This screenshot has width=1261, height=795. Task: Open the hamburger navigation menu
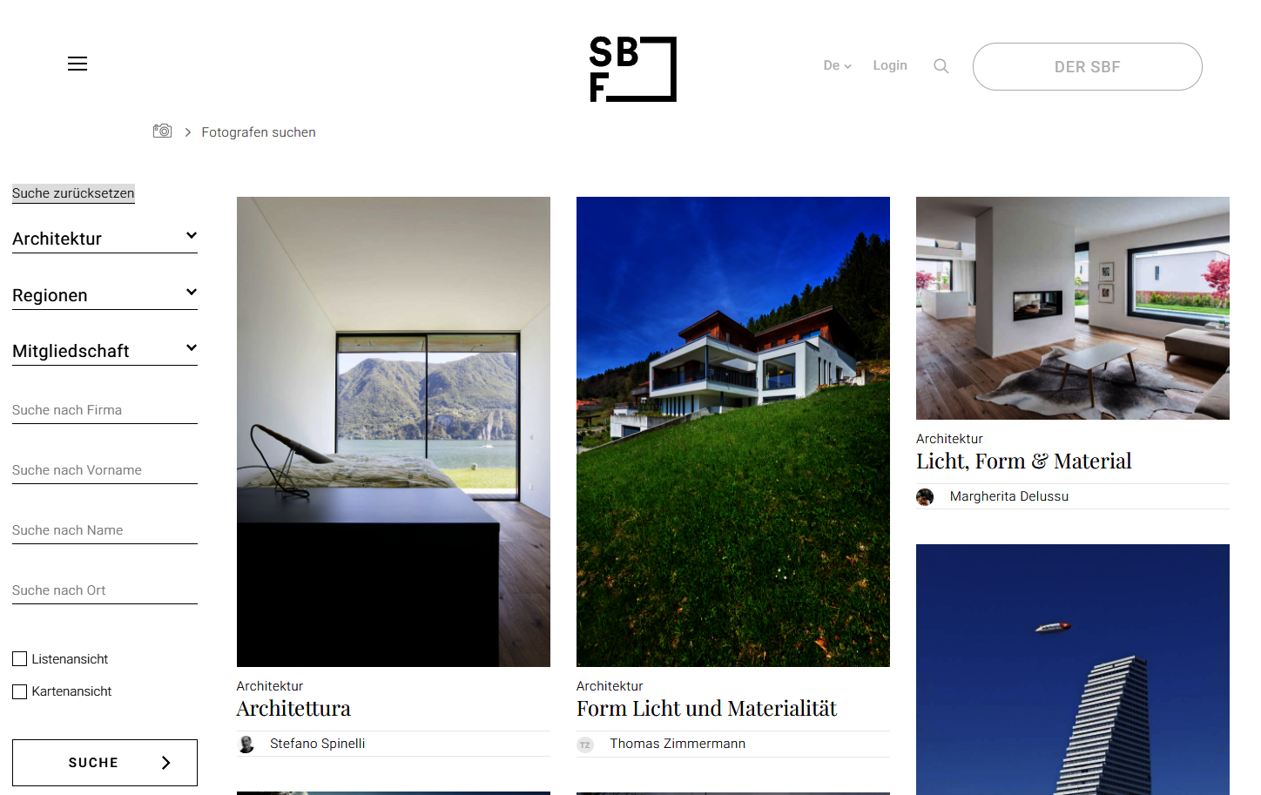click(78, 64)
